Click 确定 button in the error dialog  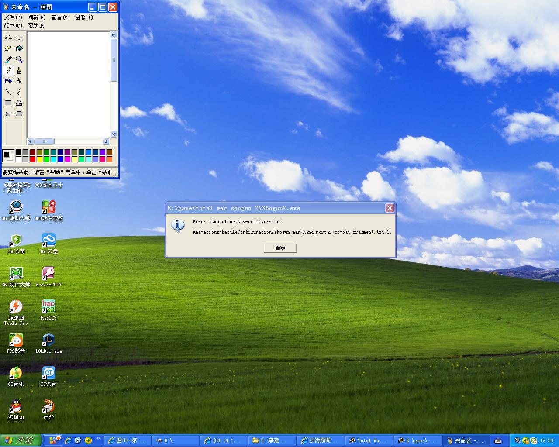(x=280, y=248)
